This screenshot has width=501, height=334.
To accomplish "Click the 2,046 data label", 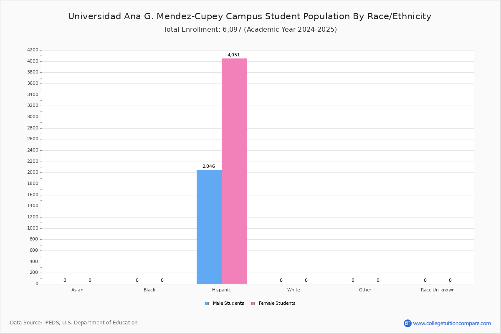I will tap(209, 167).
